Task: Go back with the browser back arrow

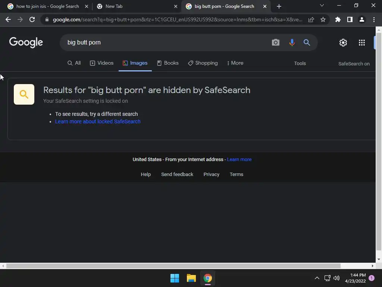Action: click(8, 19)
